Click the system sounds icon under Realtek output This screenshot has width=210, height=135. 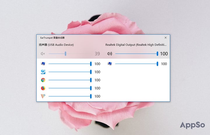[x=110, y=64]
